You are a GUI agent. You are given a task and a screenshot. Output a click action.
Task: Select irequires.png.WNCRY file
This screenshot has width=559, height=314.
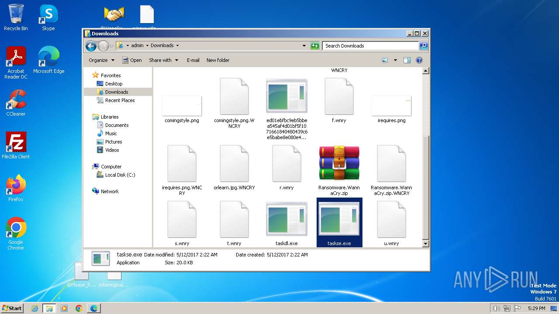point(182,170)
